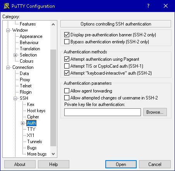Enable Attempt TIS or CryptoCard auth
The width and height of the screenshot is (175, 171).
pyautogui.click(x=67, y=66)
